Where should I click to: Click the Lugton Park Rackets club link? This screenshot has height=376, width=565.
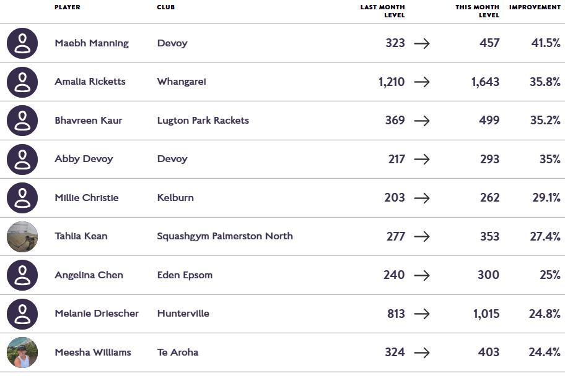(x=203, y=121)
